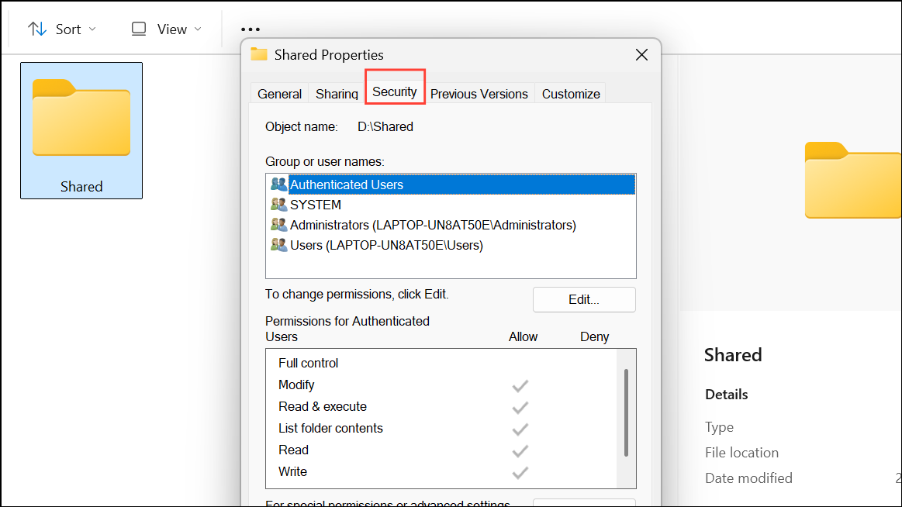Switch to the Sharing tab
The height and width of the screenshot is (507, 902).
point(337,93)
